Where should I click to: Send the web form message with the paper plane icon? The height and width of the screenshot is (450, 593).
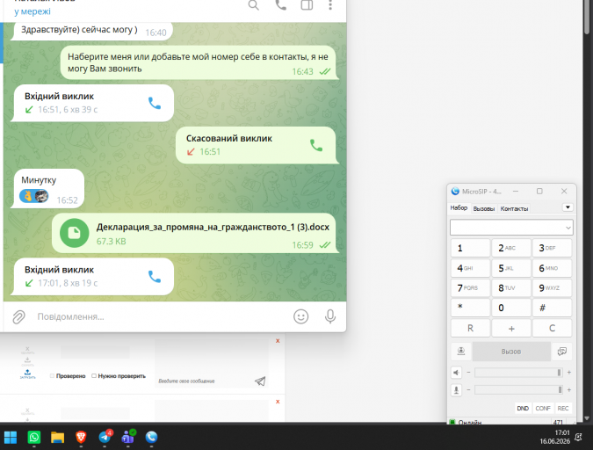260,381
